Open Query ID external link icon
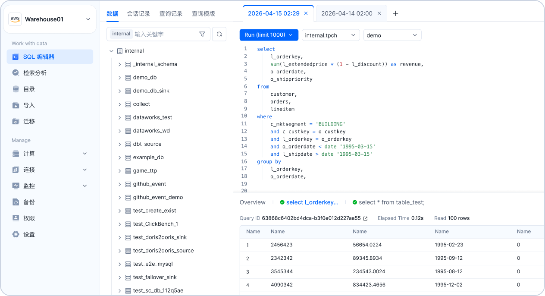This screenshot has height=296, width=545. point(366,218)
